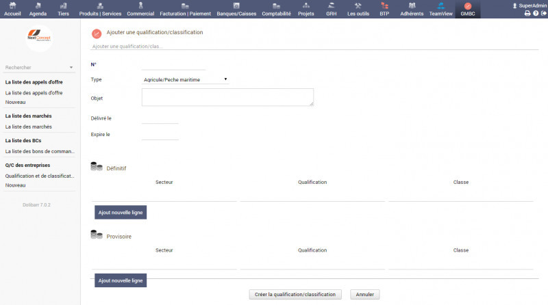Open the GRH module

tap(332, 10)
